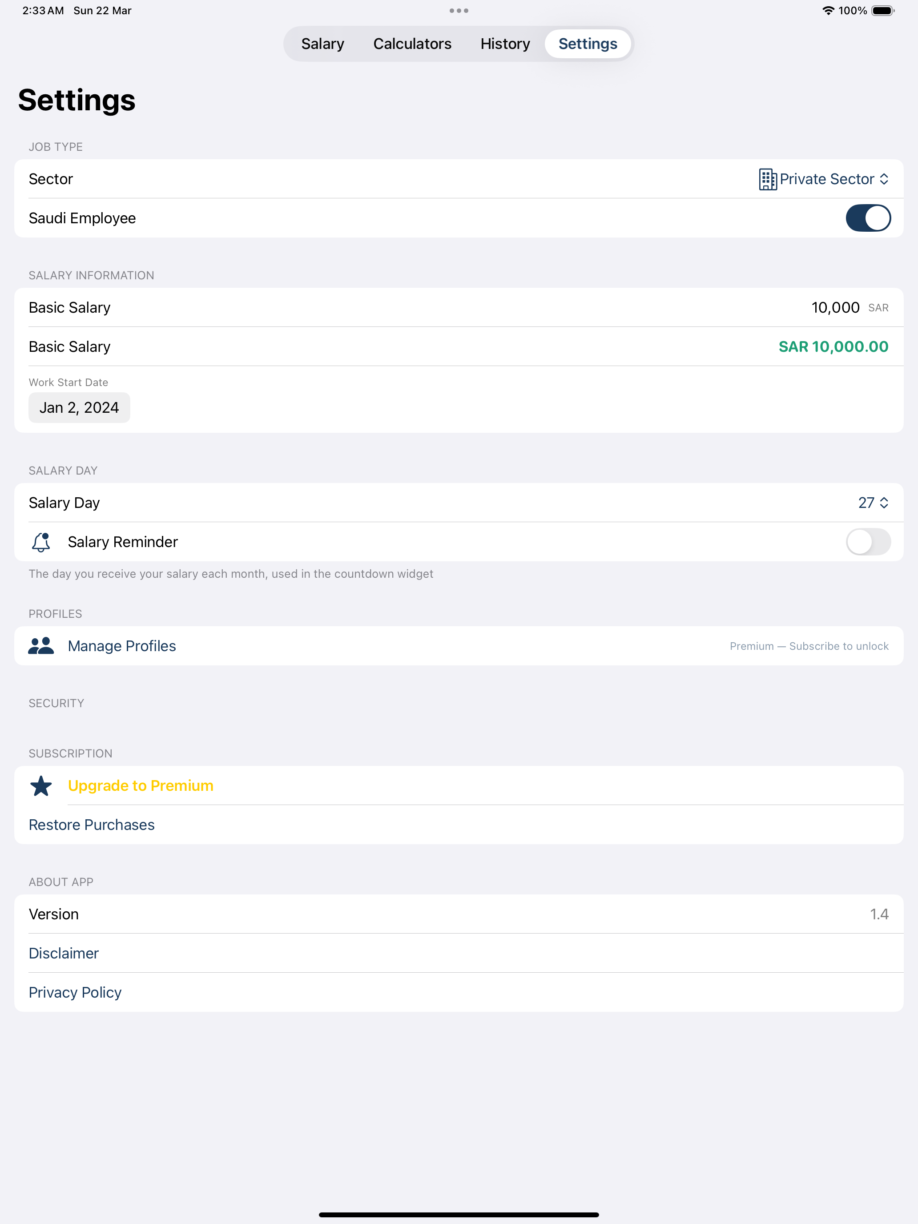Viewport: 918px width, 1224px height.
Task: Click the Version 1.4 value
Action: point(879,914)
